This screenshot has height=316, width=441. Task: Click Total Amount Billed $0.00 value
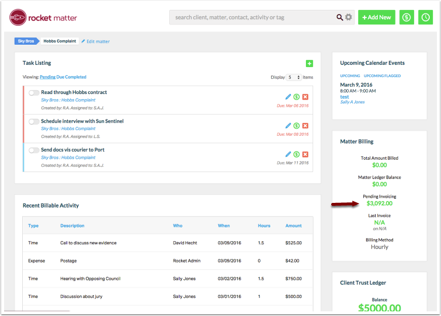click(380, 166)
